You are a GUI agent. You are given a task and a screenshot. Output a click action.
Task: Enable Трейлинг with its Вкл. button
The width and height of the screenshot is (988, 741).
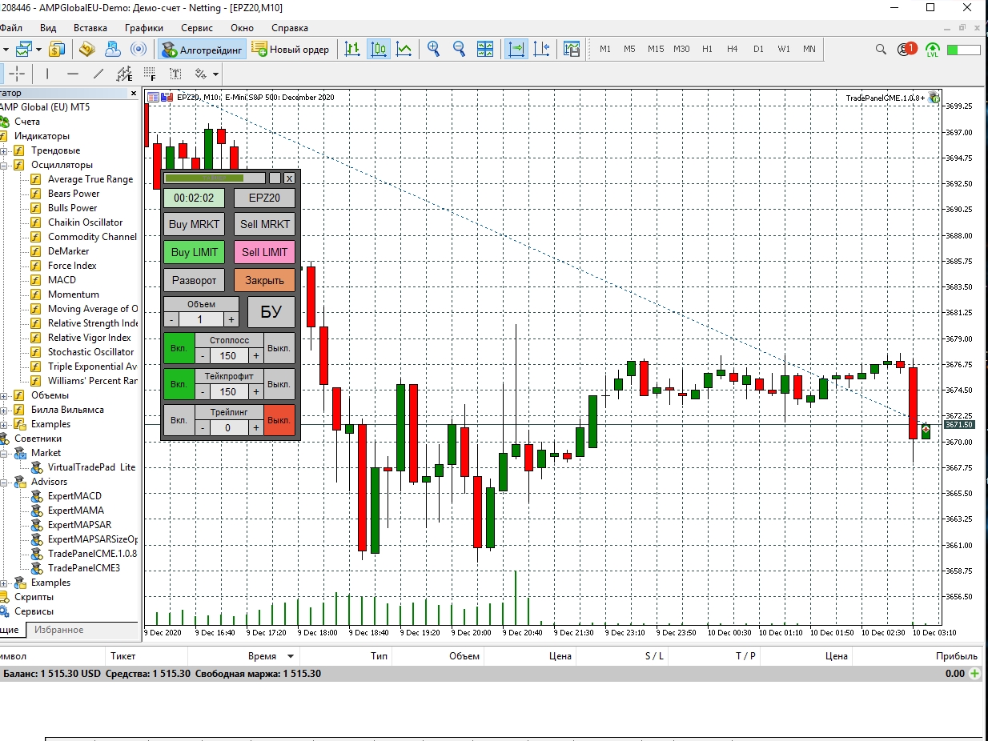179,420
